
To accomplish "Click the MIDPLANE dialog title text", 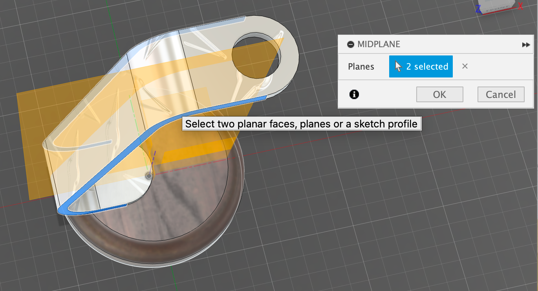I will (379, 44).
